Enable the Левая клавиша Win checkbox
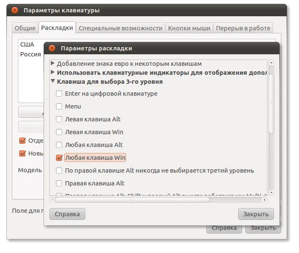The image size is (299, 253). (59, 132)
